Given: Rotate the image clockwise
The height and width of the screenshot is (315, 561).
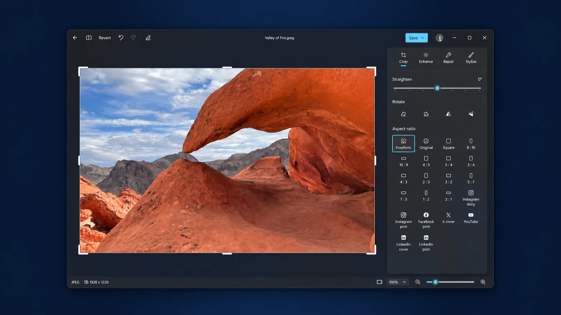Looking at the screenshot, I should click(x=426, y=114).
